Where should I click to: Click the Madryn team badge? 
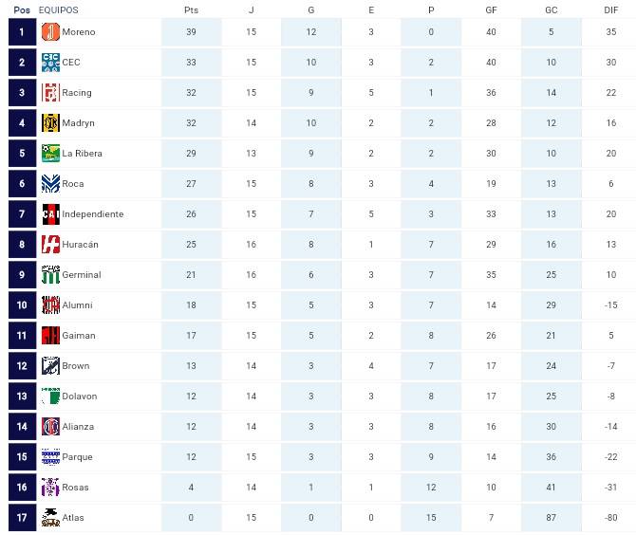coord(50,123)
